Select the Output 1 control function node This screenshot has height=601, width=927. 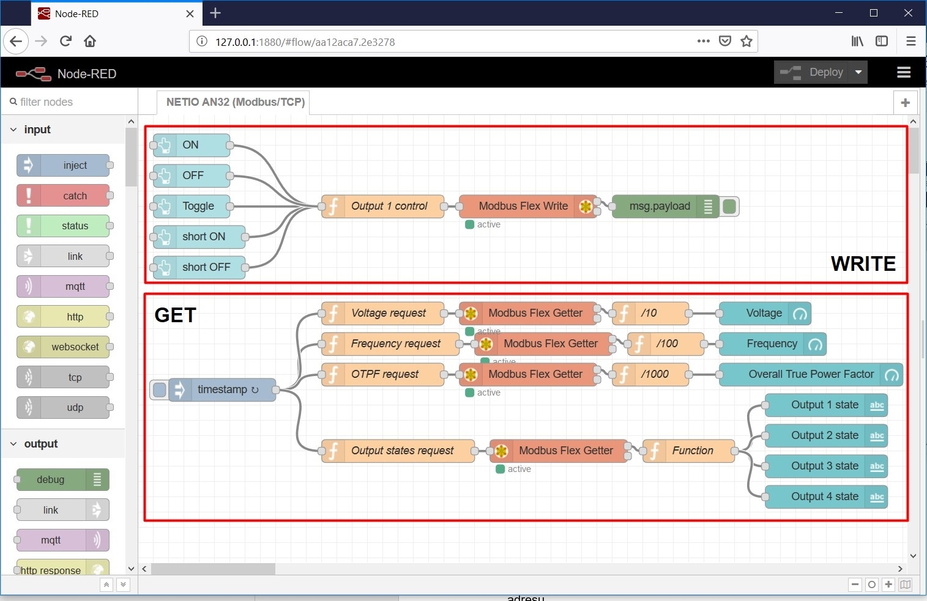(383, 207)
